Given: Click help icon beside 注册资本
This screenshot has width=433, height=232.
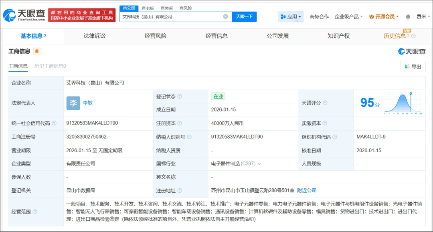Looking at the screenshot, I should [x=180, y=123].
